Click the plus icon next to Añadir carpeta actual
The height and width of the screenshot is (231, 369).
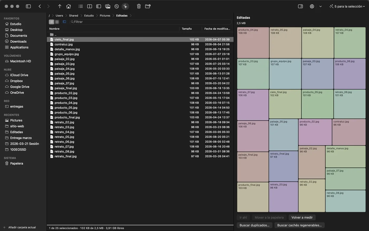point(4,227)
